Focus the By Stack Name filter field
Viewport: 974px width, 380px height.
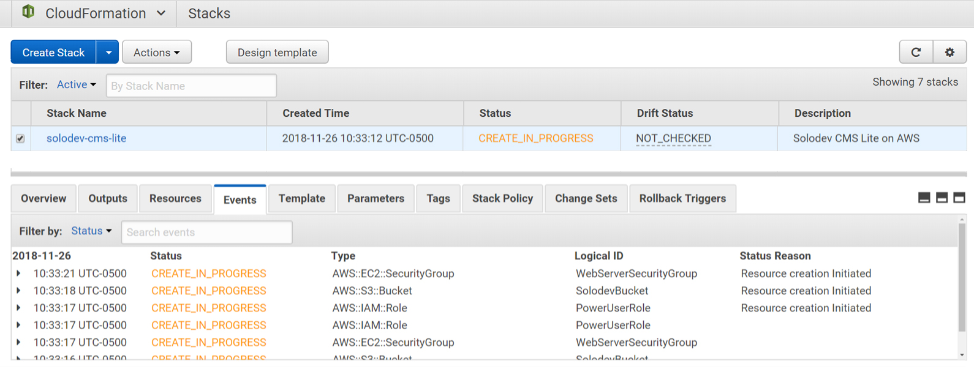(191, 86)
